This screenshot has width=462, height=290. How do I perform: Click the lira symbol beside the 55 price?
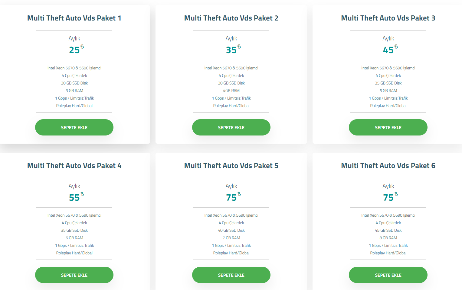(x=82, y=194)
